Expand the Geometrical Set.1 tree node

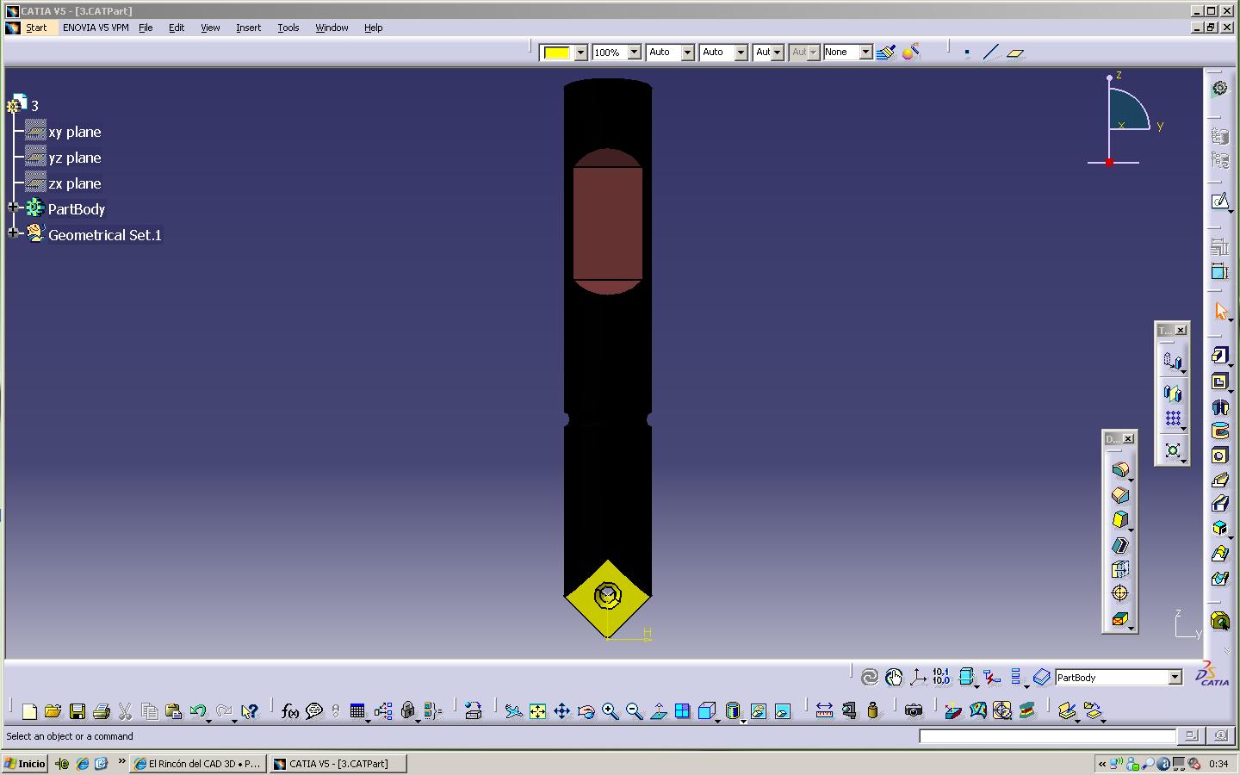(13, 232)
